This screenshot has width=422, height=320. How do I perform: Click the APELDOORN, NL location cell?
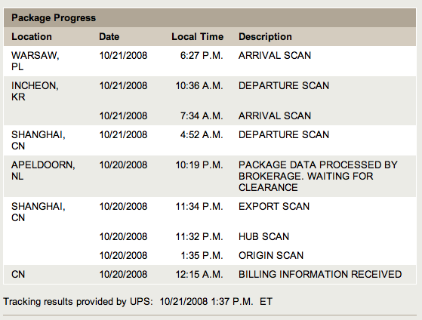43,171
